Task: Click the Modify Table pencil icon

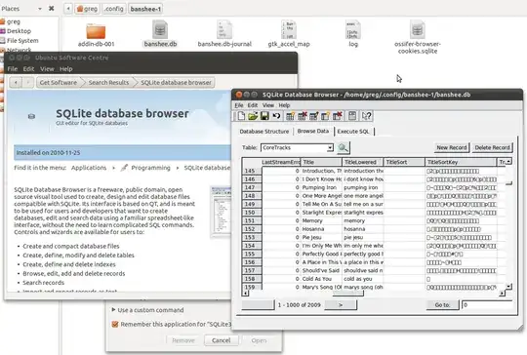Action: point(314,116)
